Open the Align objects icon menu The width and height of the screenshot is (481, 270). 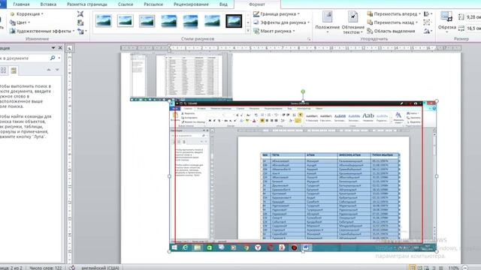(x=428, y=14)
